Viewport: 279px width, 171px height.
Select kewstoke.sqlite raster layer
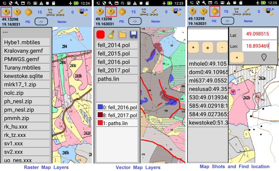tap(26, 76)
